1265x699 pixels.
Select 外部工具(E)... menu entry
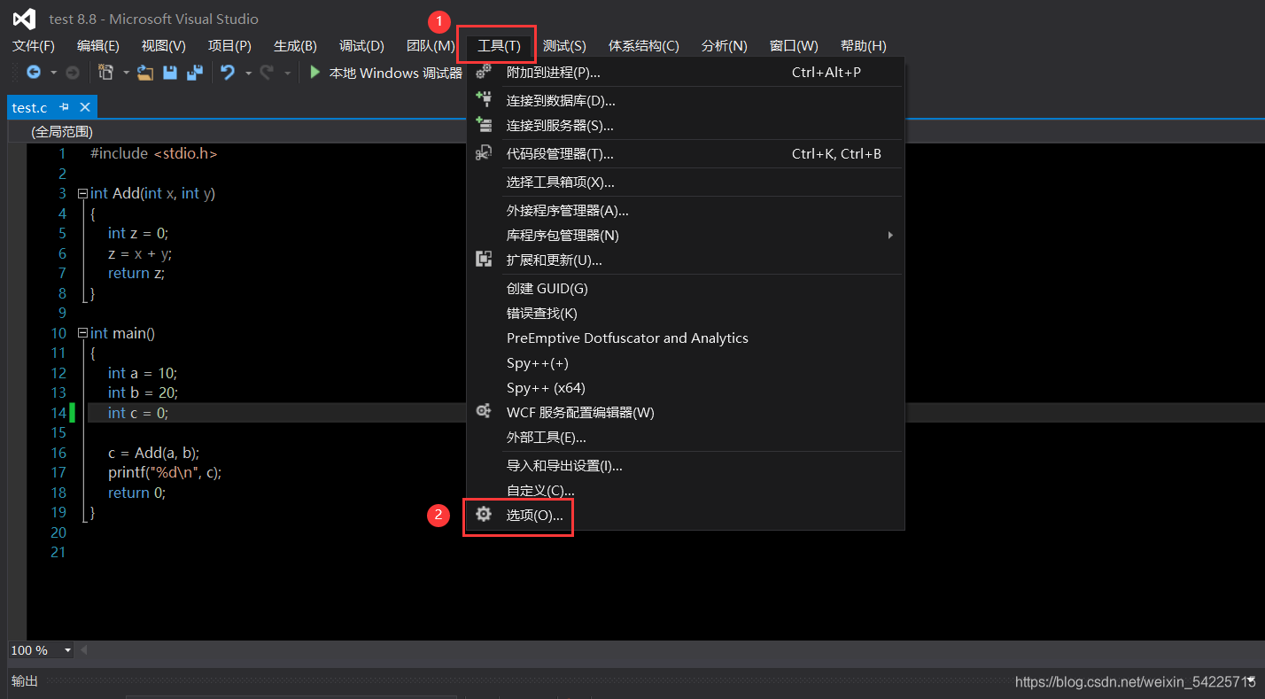pyautogui.click(x=686, y=438)
